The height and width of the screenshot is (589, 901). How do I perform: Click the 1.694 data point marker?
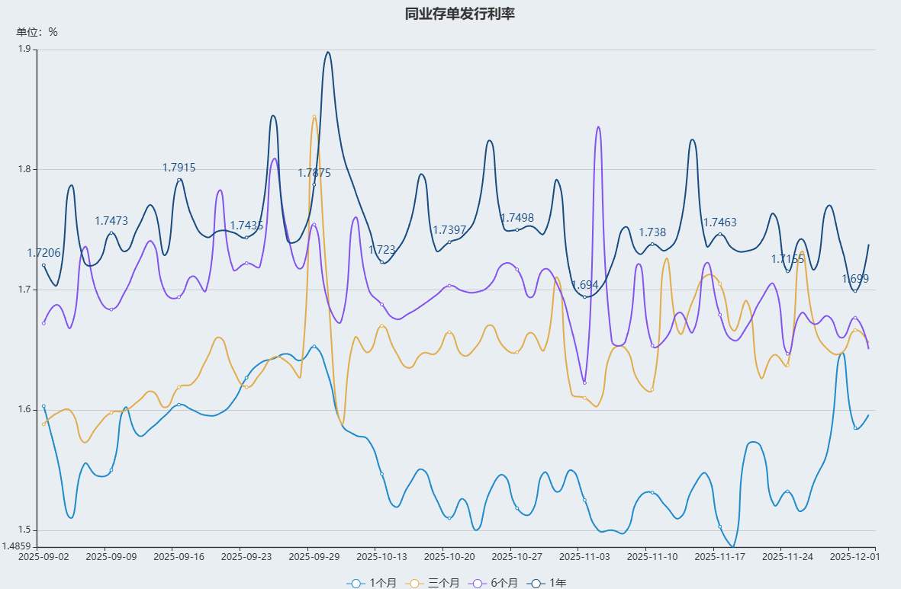click(584, 296)
